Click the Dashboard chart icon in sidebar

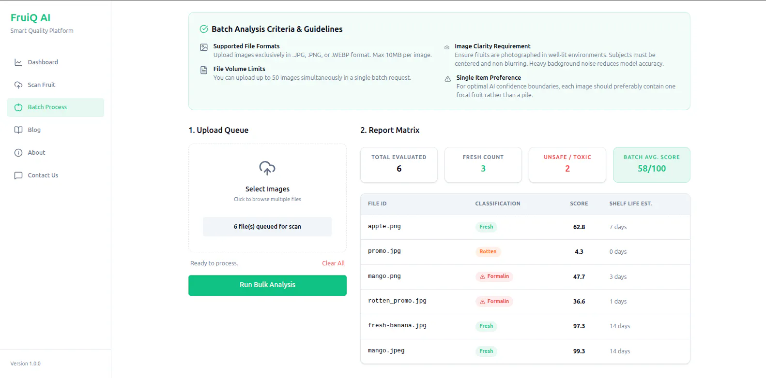coord(18,62)
